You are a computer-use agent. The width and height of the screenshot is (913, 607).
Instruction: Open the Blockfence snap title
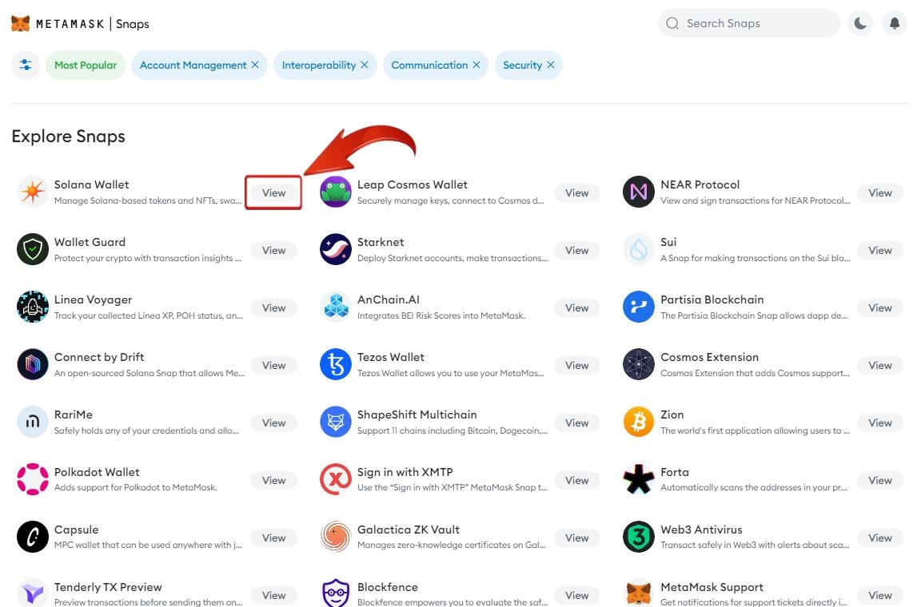coord(387,587)
